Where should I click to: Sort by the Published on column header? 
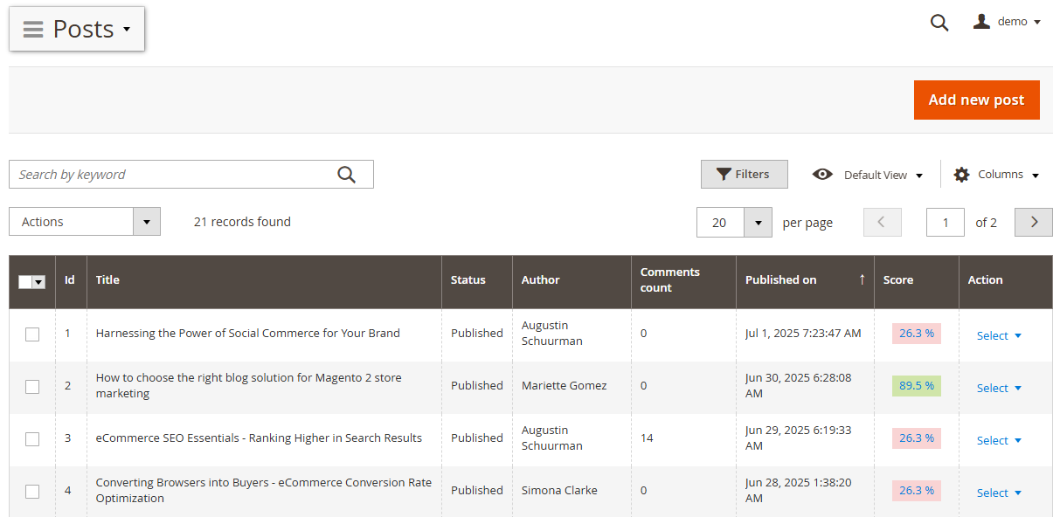pyautogui.click(x=781, y=280)
